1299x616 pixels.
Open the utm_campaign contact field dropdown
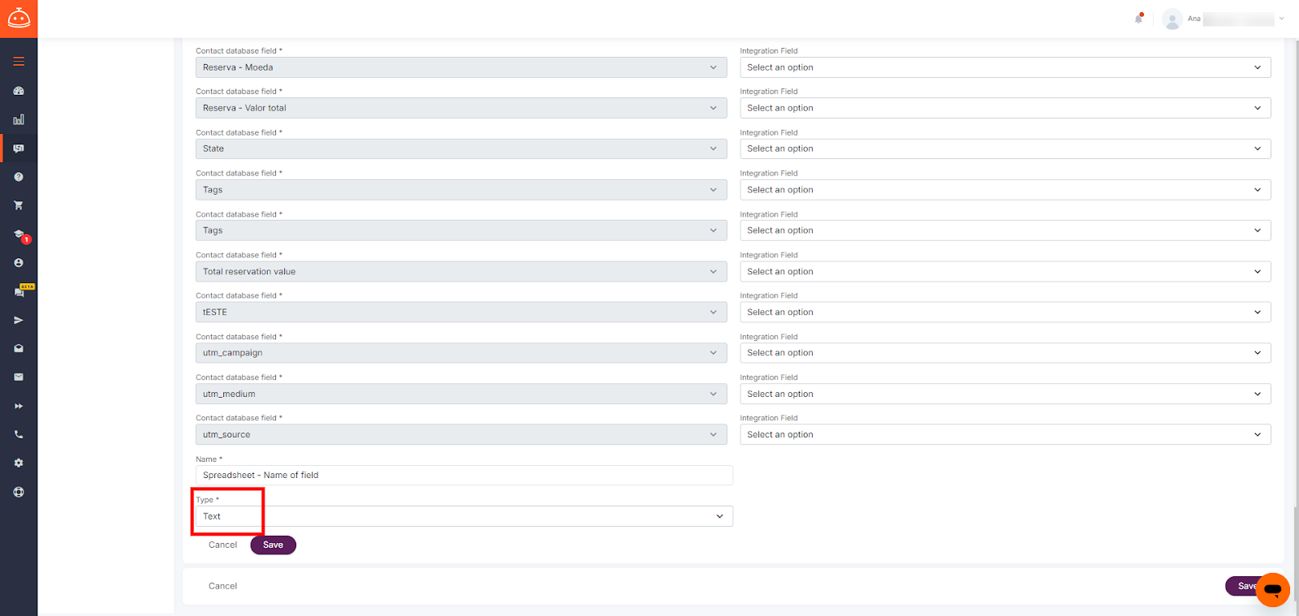point(461,353)
